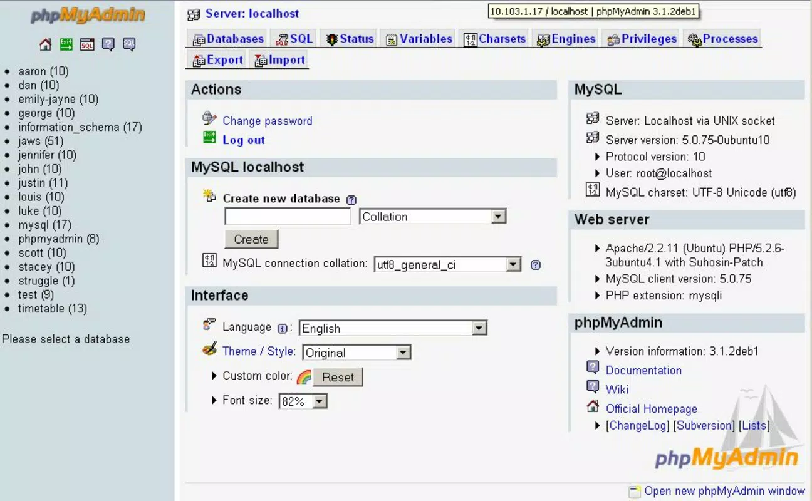Select the justin database
This screenshot has height=501, width=812.
(x=43, y=183)
